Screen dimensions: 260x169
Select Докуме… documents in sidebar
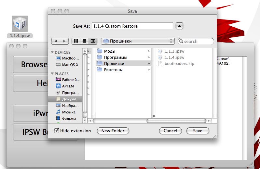coord(65,99)
